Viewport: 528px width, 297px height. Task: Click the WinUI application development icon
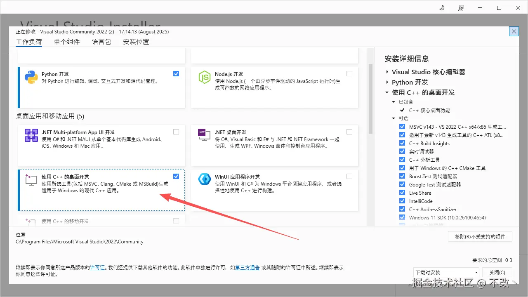(x=205, y=179)
